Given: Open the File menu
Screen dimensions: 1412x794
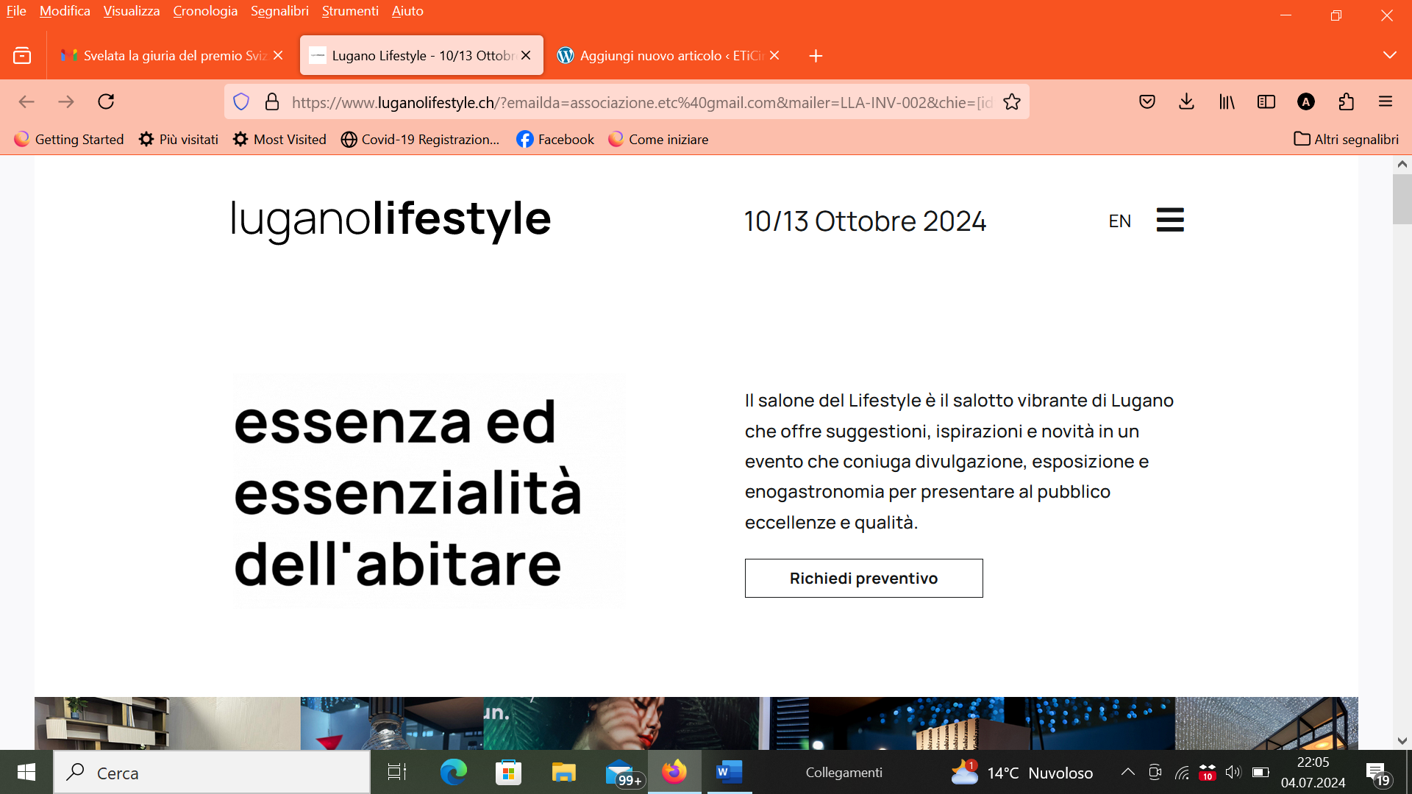Looking at the screenshot, I should [16, 11].
